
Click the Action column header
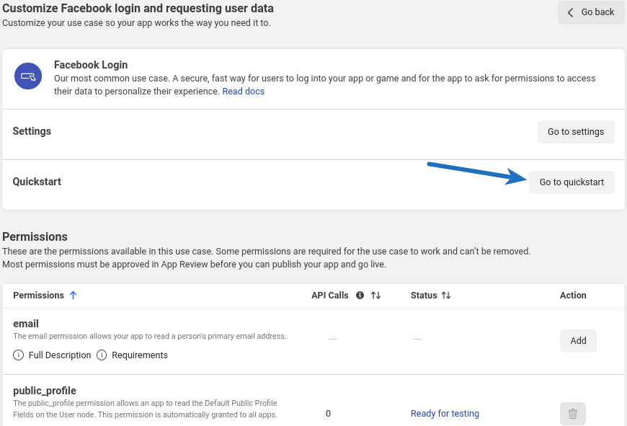pos(573,296)
